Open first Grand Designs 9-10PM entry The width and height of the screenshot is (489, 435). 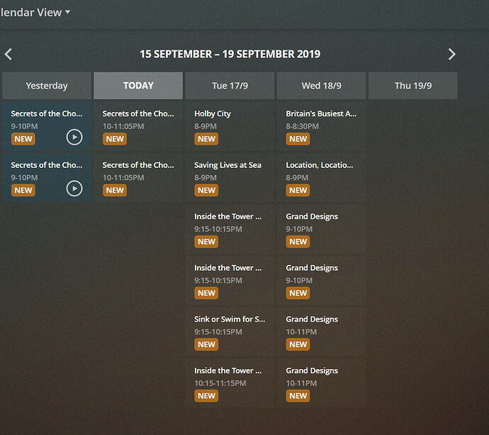point(312,217)
